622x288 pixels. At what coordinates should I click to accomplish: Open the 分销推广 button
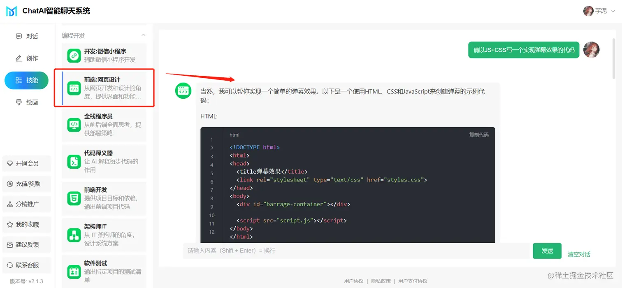tap(27, 204)
